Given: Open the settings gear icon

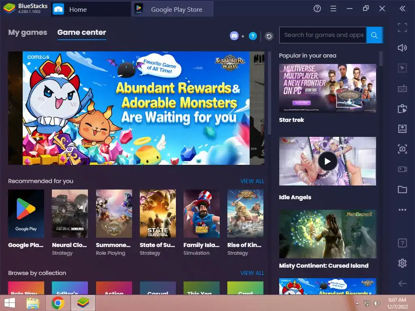Looking at the screenshot, I should point(402,263).
